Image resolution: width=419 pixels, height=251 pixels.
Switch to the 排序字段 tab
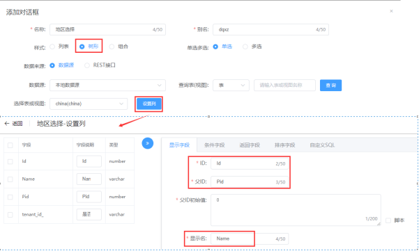tap(284, 145)
